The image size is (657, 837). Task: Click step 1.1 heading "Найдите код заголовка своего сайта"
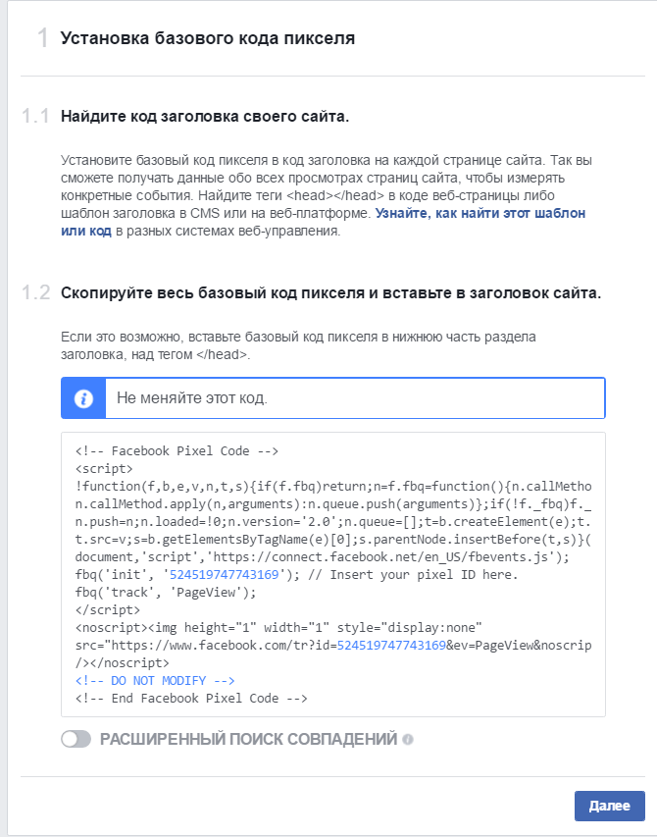pyautogui.click(x=205, y=117)
